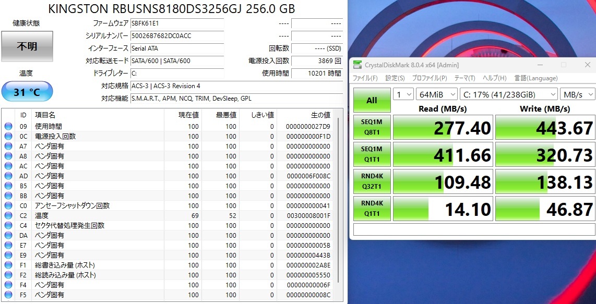596x304 pixels.
Task: Click status circle icon for row F2
Action: click(x=8, y=275)
